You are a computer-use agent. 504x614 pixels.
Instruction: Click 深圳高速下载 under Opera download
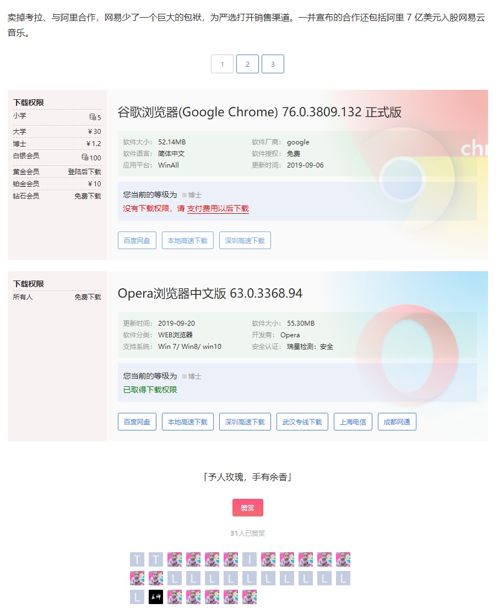click(x=245, y=422)
